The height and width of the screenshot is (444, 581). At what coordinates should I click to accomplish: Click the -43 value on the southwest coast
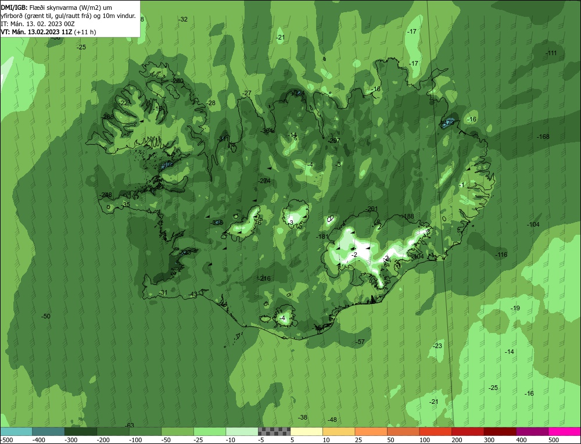pyautogui.click(x=193, y=294)
